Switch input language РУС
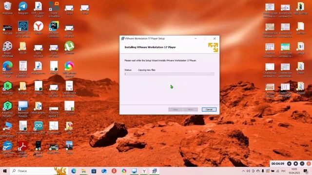This screenshot has width=312, height=175. click(x=284, y=171)
